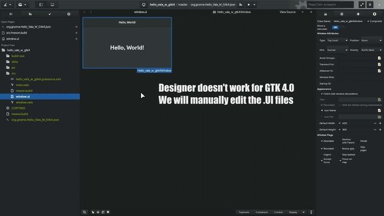Focus the global search field
The image size is (384, 216).
coord(331,4)
